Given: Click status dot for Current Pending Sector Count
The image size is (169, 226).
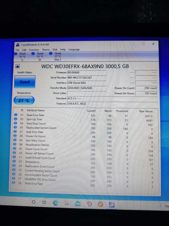Looking at the screenshot, I should coord(14,170).
